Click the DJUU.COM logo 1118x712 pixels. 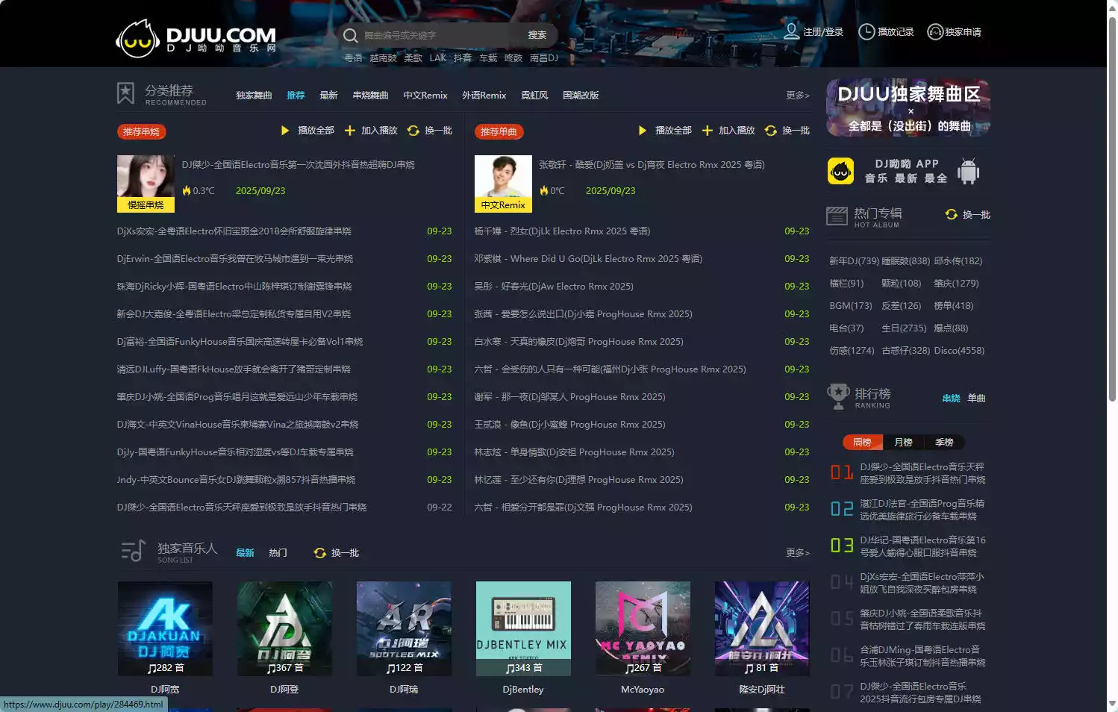tap(196, 37)
